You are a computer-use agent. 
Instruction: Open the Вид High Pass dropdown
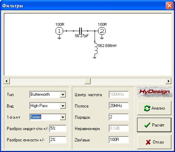pyautogui.click(x=63, y=106)
